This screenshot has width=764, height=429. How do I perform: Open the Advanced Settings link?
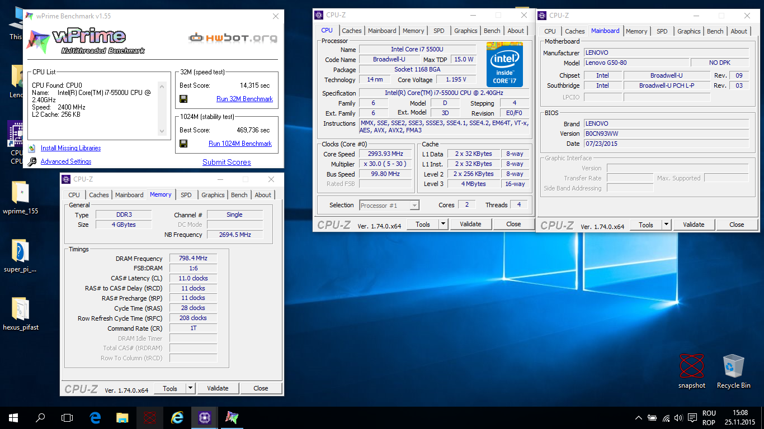(x=66, y=161)
